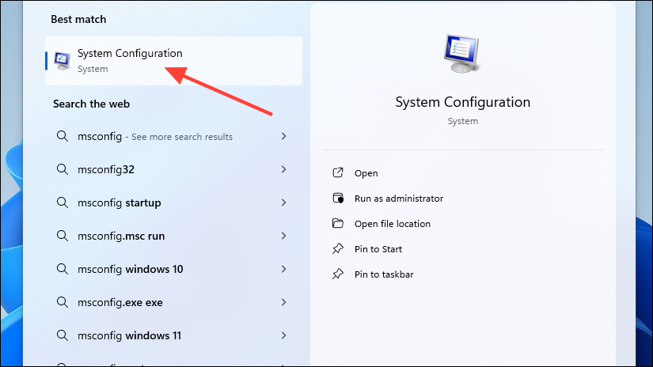Click the Pin to taskbar pin icon
653x367 pixels.
(x=338, y=274)
